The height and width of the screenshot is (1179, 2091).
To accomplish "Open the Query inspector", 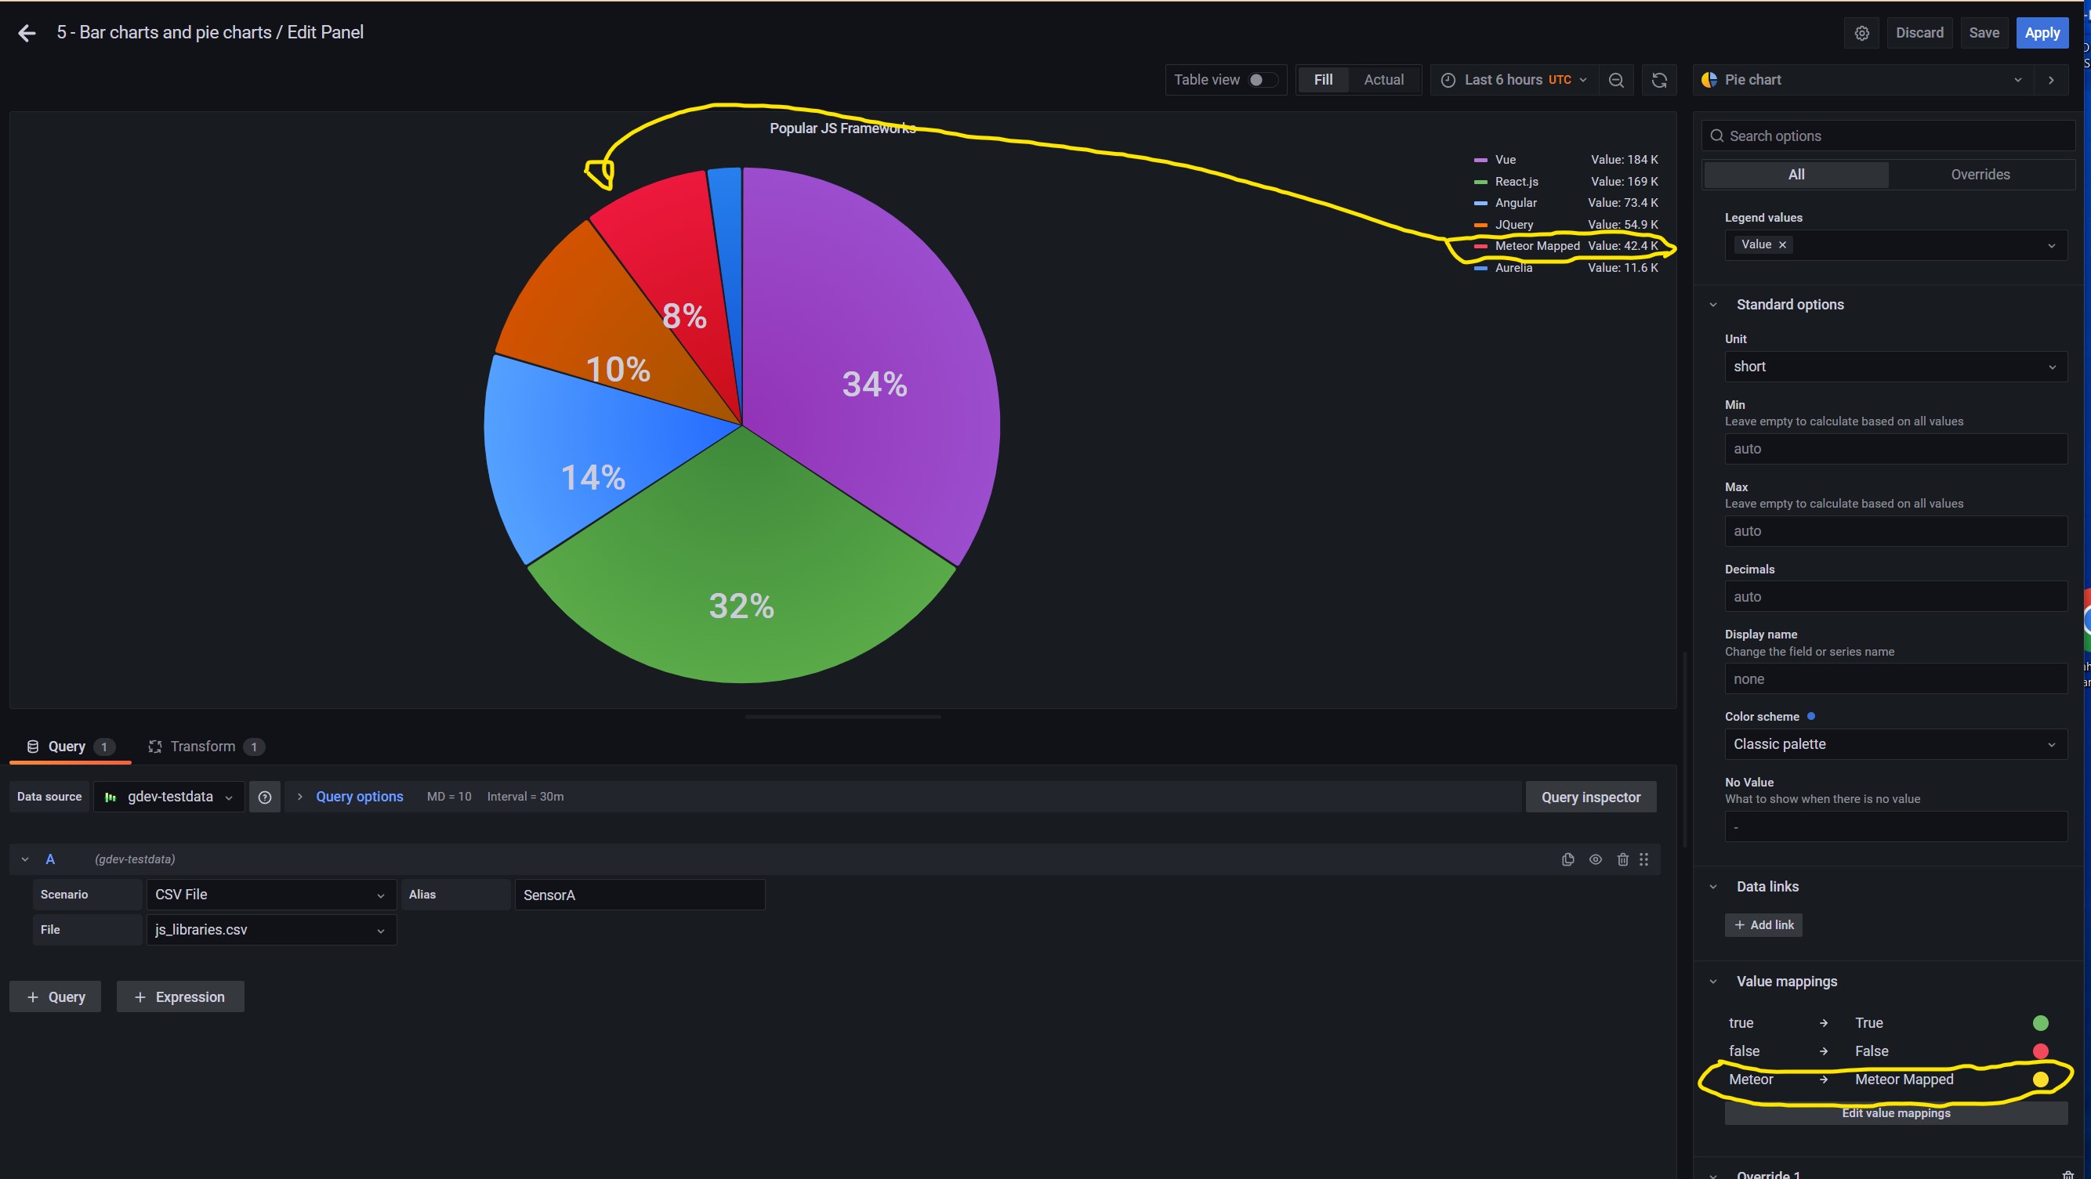I will [x=1590, y=796].
